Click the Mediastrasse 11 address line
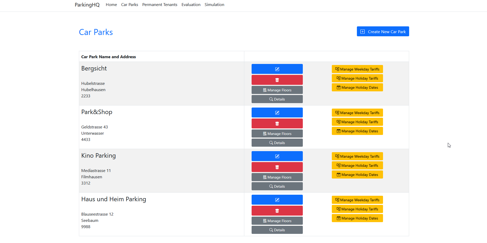The width and height of the screenshot is (487, 243). [x=96, y=171]
